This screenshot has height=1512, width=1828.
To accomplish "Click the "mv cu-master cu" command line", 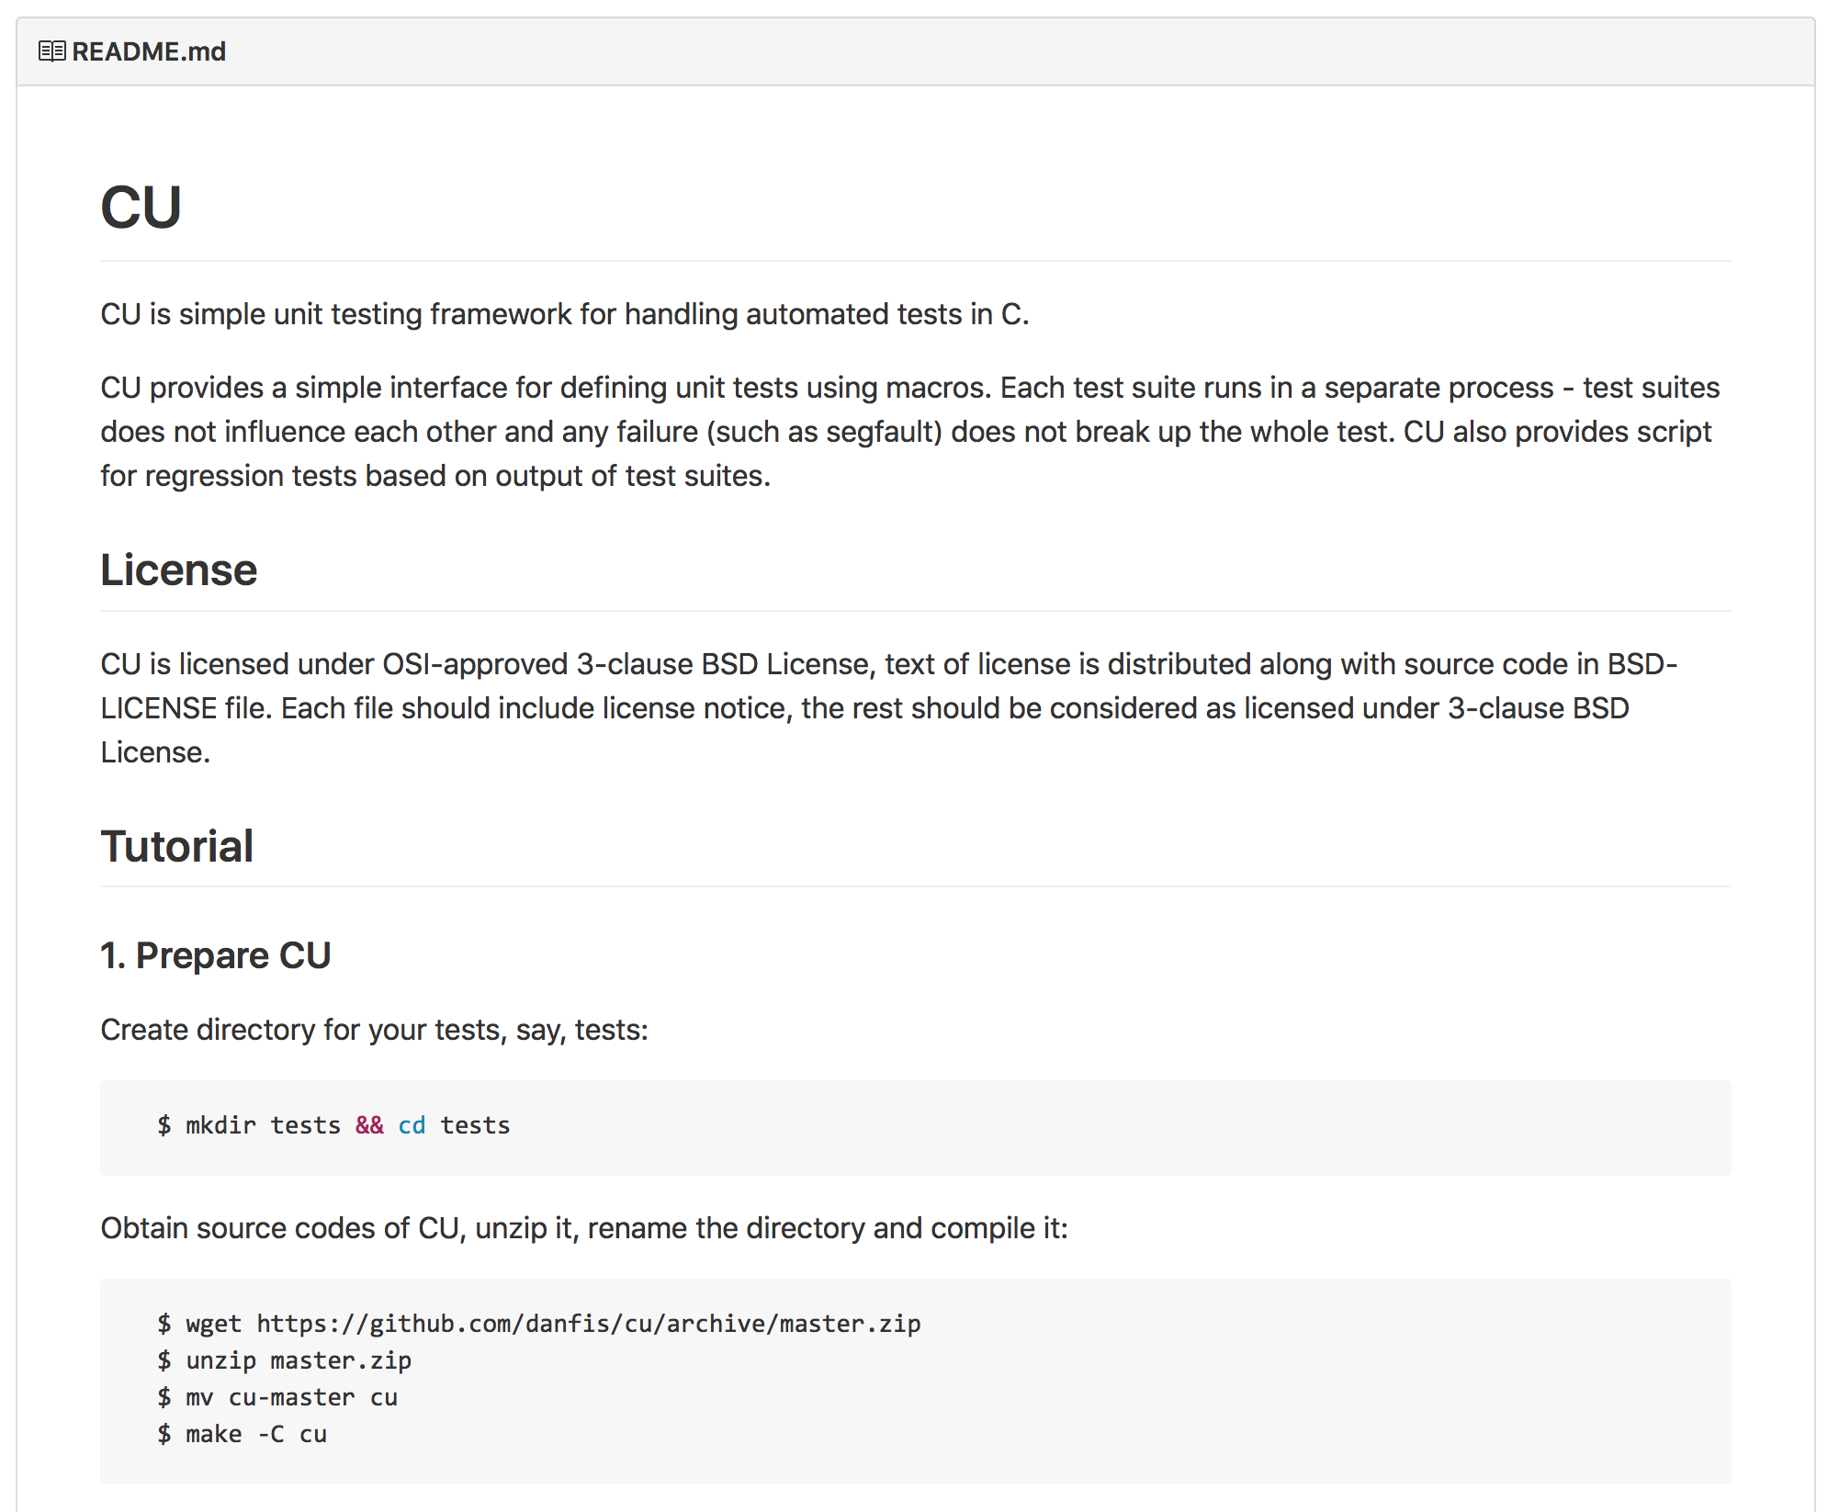I will click(290, 1397).
